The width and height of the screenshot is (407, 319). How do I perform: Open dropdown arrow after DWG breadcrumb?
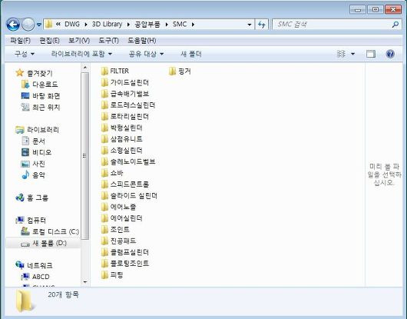pyautogui.click(x=86, y=25)
